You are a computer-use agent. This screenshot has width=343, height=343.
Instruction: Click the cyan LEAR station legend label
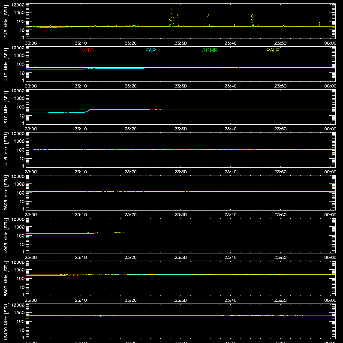(x=149, y=50)
